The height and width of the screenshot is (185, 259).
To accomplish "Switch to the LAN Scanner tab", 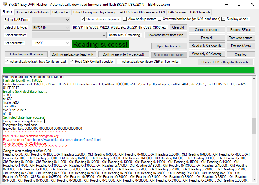I will pos(178,12).
